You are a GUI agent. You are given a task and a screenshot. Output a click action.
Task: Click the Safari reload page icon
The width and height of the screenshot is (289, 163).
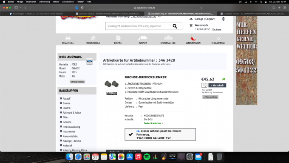(x=201, y=8)
